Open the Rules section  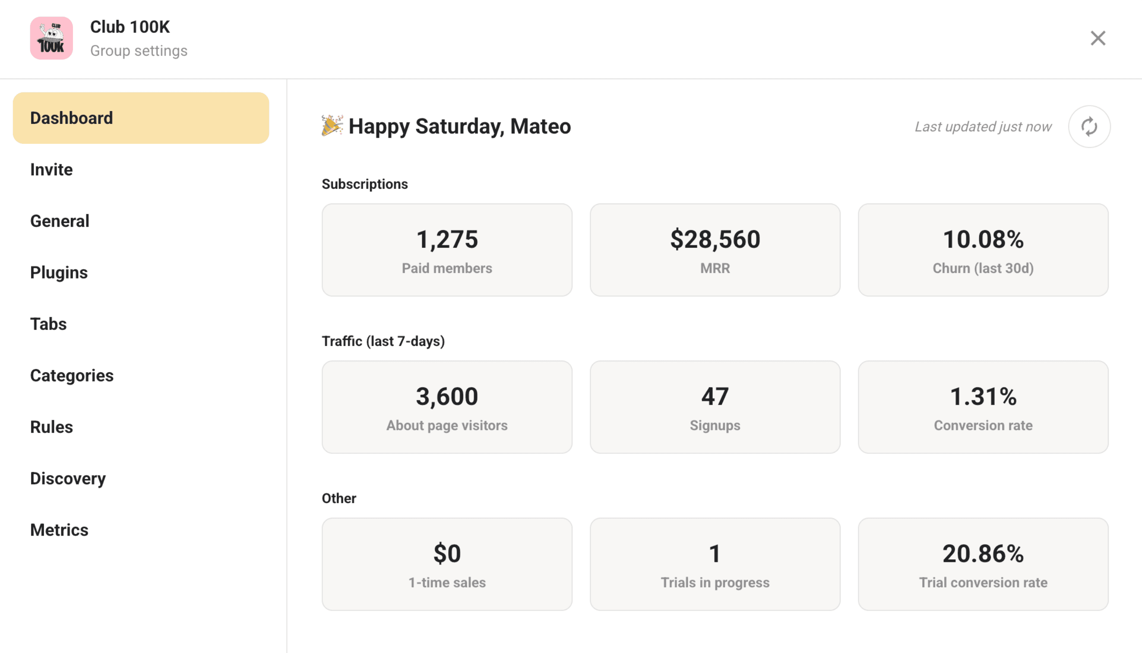(x=51, y=427)
